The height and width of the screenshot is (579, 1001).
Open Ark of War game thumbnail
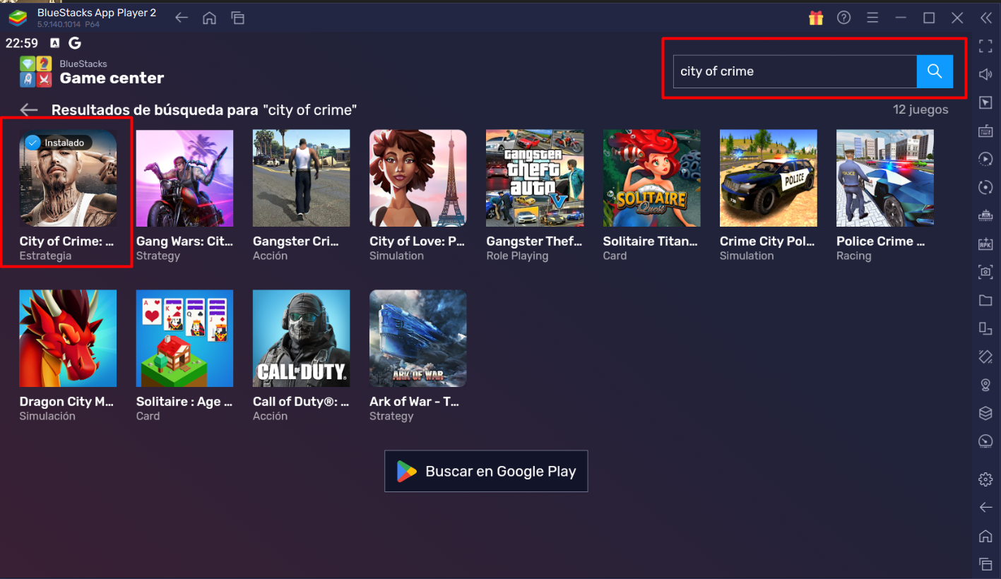coord(418,338)
